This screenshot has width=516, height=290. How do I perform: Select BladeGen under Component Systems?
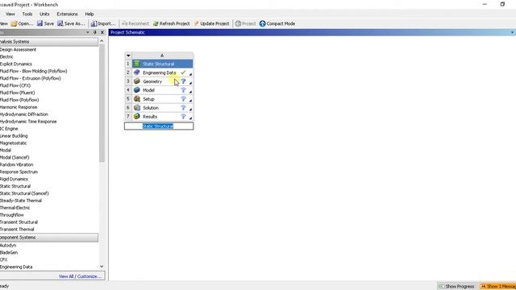point(9,252)
